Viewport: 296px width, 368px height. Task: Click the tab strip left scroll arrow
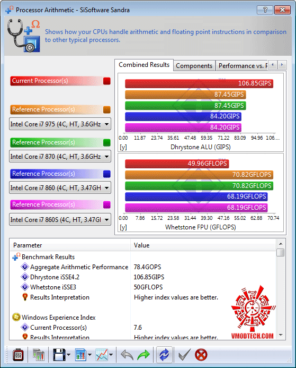272,65
